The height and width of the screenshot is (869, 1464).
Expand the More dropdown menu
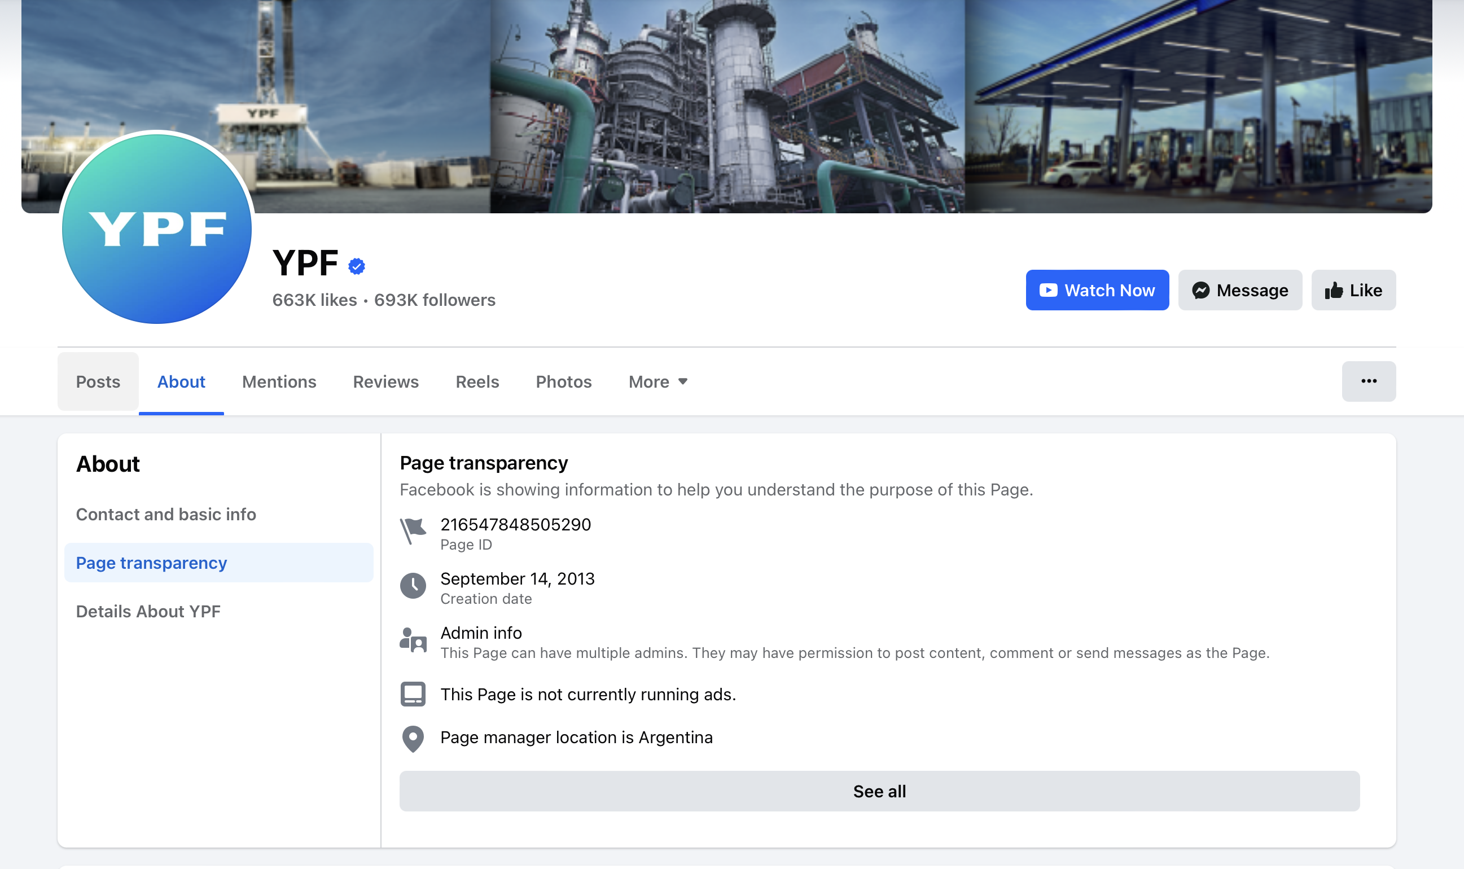[658, 382]
